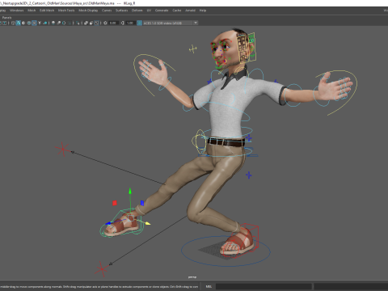Toggle motion blur icon
Image resolution: width=388 pixels, height=291 pixels.
[59, 23]
